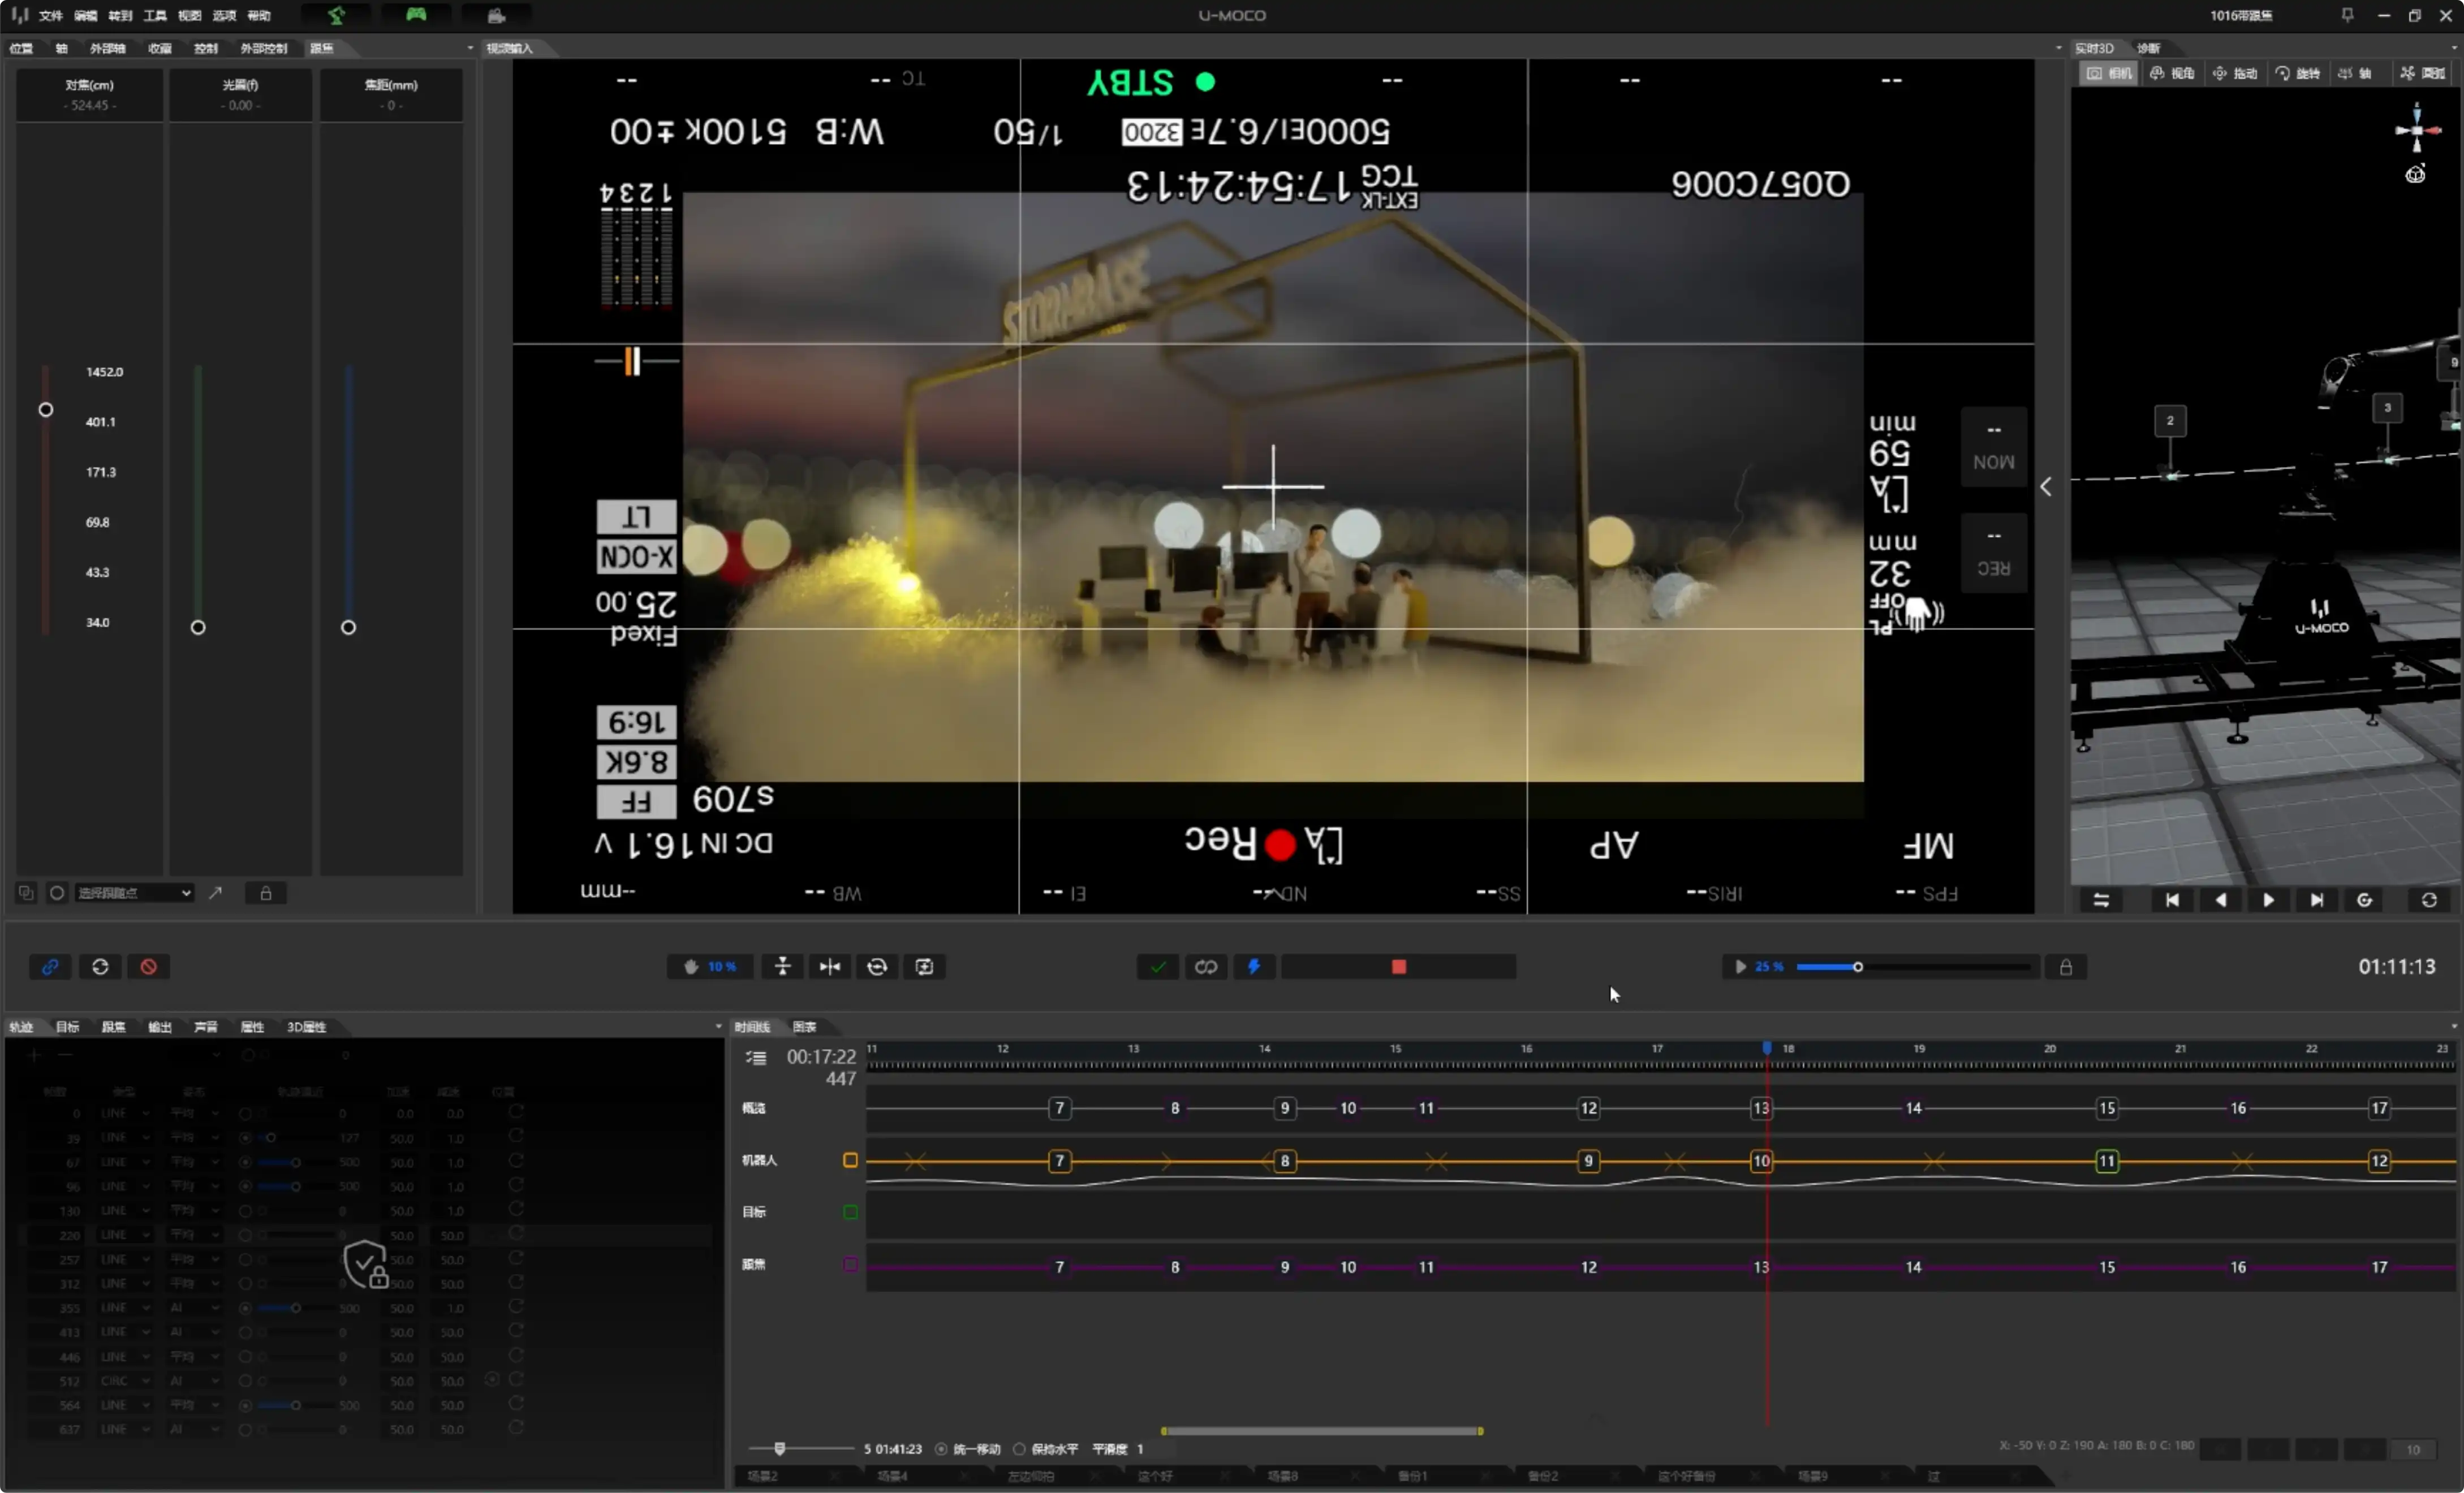Click robot keyframe 11 on timeline
Screen dimensions: 2464x1493
click(2107, 1161)
